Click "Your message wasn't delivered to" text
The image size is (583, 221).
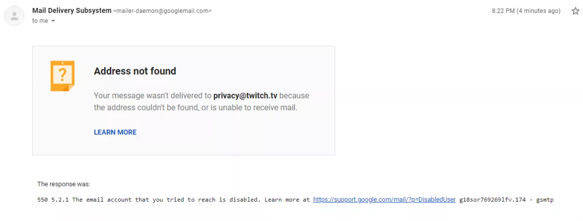[x=152, y=96]
